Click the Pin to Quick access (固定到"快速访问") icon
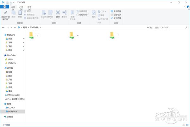 click(x=6, y=13)
